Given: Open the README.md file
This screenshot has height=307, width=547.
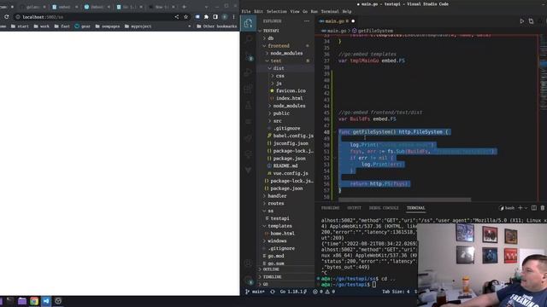Looking at the screenshot, I should pos(285,166).
